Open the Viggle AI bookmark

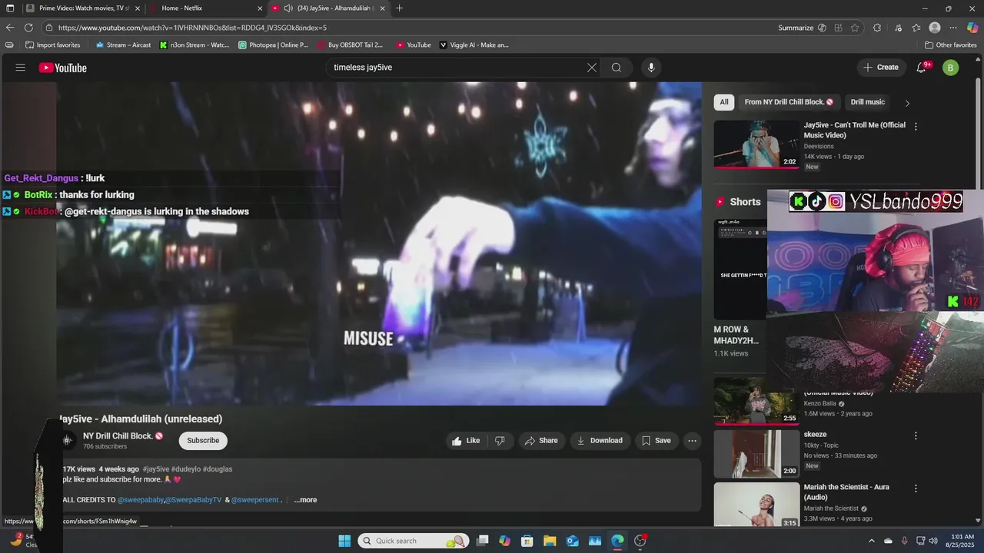point(474,45)
